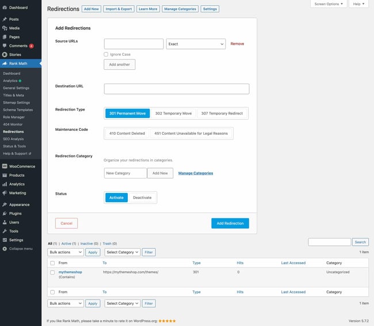Open the Screen Options panel

coord(329,4)
